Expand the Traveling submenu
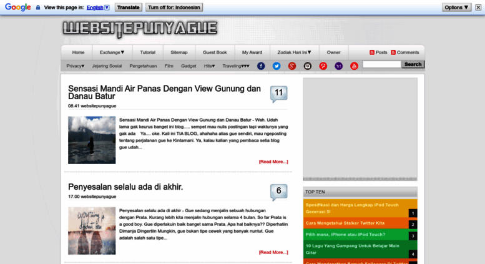The height and width of the screenshot is (264, 485). tap(236, 66)
